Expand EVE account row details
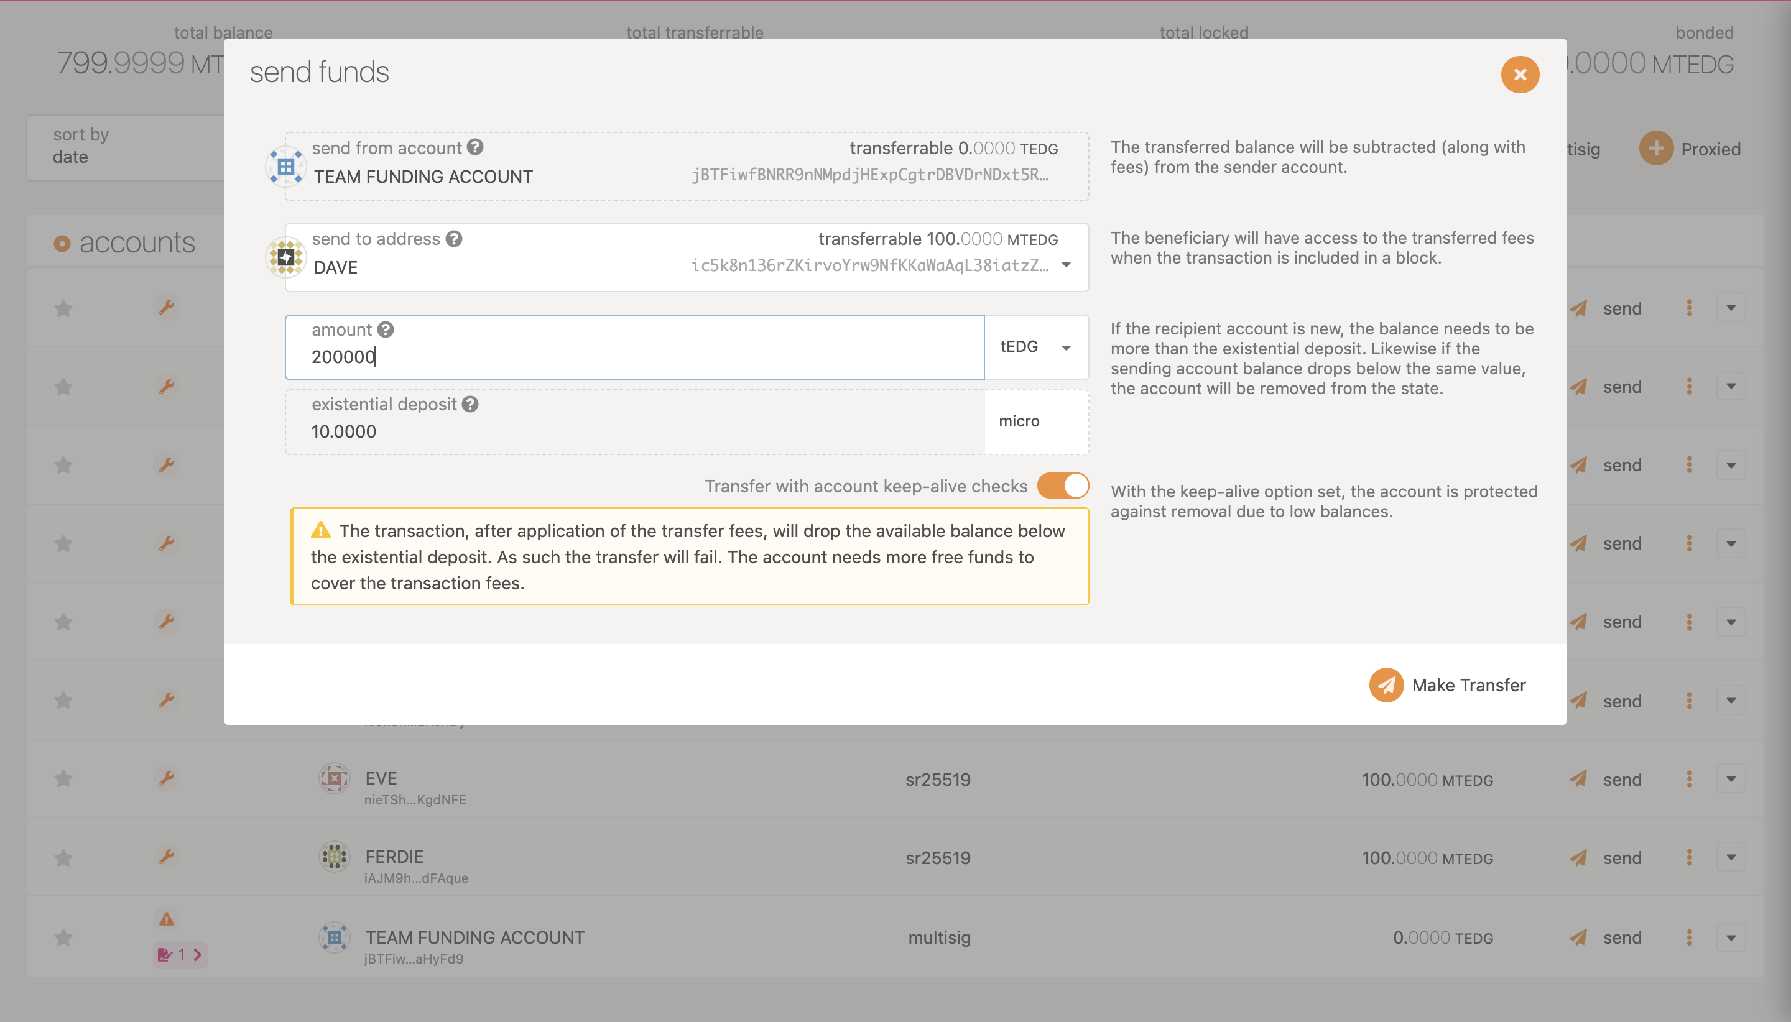The width and height of the screenshot is (1791, 1022). [1731, 778]
